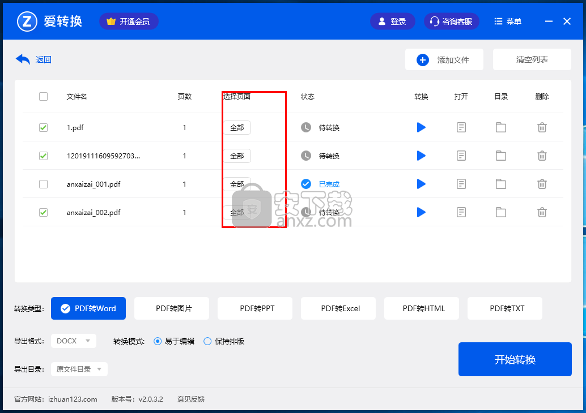Screen dimensions: 586x413
Task: Click the 选择页面 column header
Action: 237,97
